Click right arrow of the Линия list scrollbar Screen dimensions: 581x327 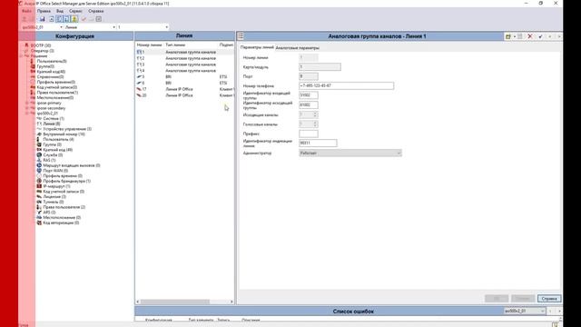tap(231, 302)
